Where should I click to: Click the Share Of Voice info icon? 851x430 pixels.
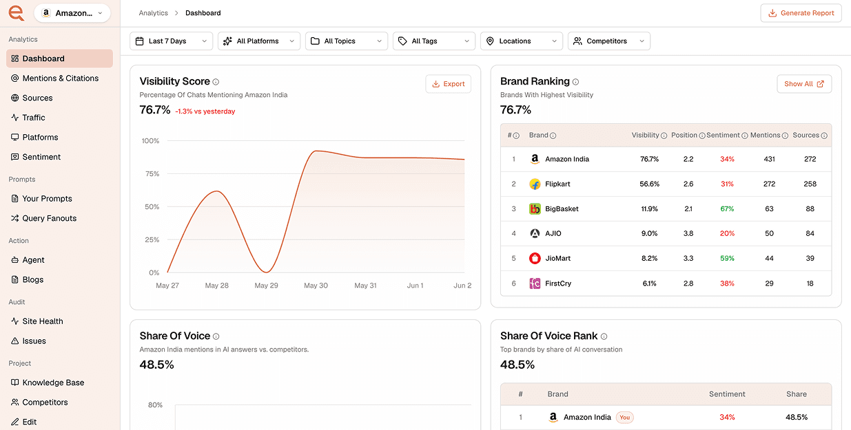216,336
